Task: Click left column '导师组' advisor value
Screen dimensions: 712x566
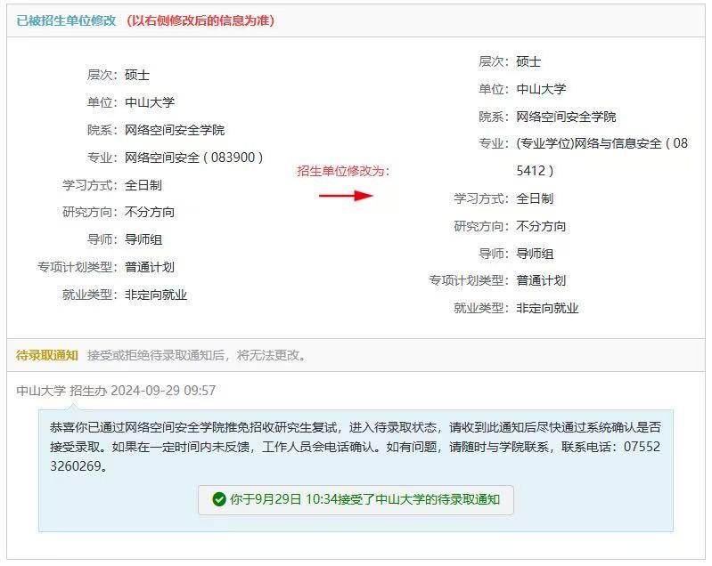Action: pyautogui.click(x=143, y=239)
